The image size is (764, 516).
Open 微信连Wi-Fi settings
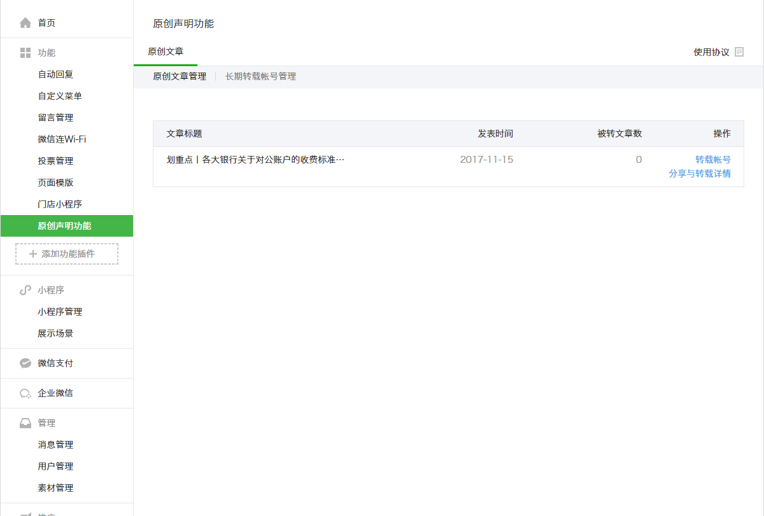[62, 139]
